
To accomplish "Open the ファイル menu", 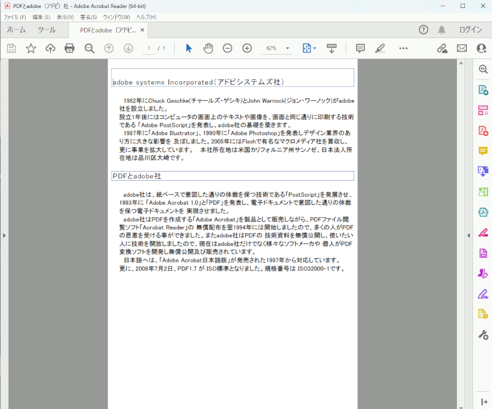I will (x=14, y=17).
